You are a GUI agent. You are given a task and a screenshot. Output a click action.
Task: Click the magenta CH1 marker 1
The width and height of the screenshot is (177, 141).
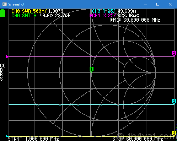click(x=174, y=53)
